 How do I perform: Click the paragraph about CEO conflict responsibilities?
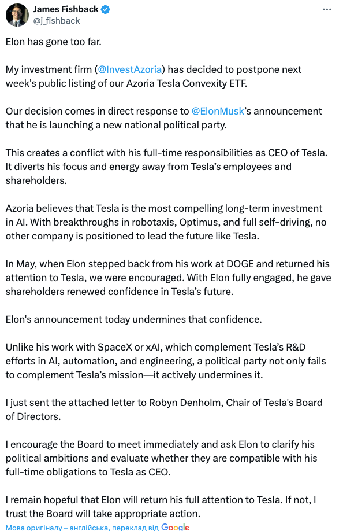pos(167,167)
